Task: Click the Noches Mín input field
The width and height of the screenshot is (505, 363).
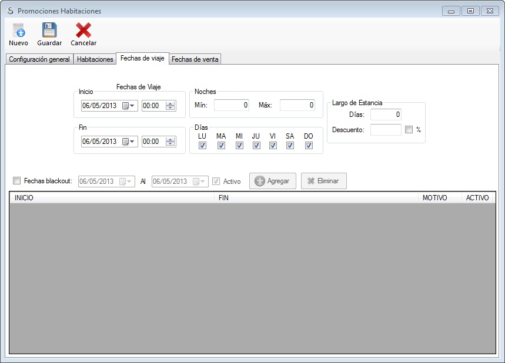Action: pos(232,106)
